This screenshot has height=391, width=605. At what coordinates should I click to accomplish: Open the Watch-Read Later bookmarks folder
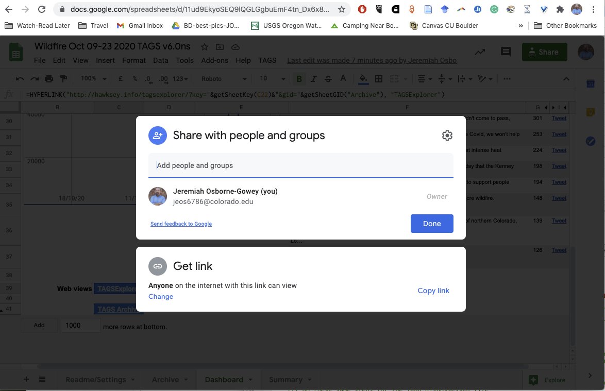click(x=37, y=25)
